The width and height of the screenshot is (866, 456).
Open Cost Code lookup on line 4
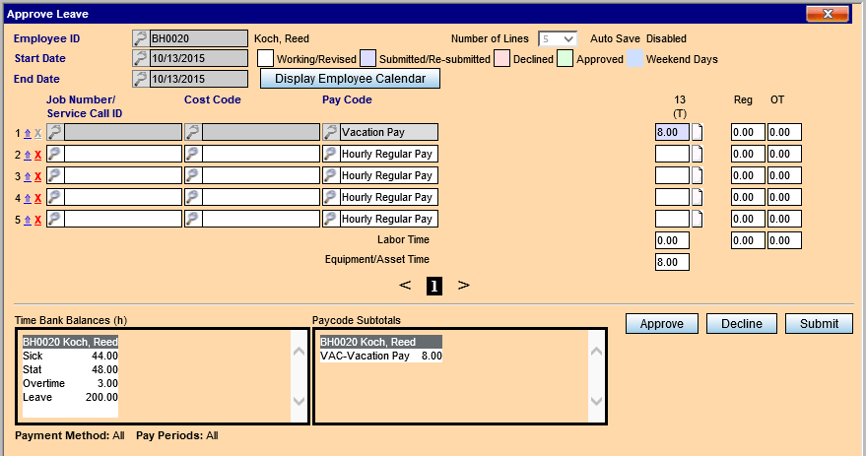[x=193, y=197]
